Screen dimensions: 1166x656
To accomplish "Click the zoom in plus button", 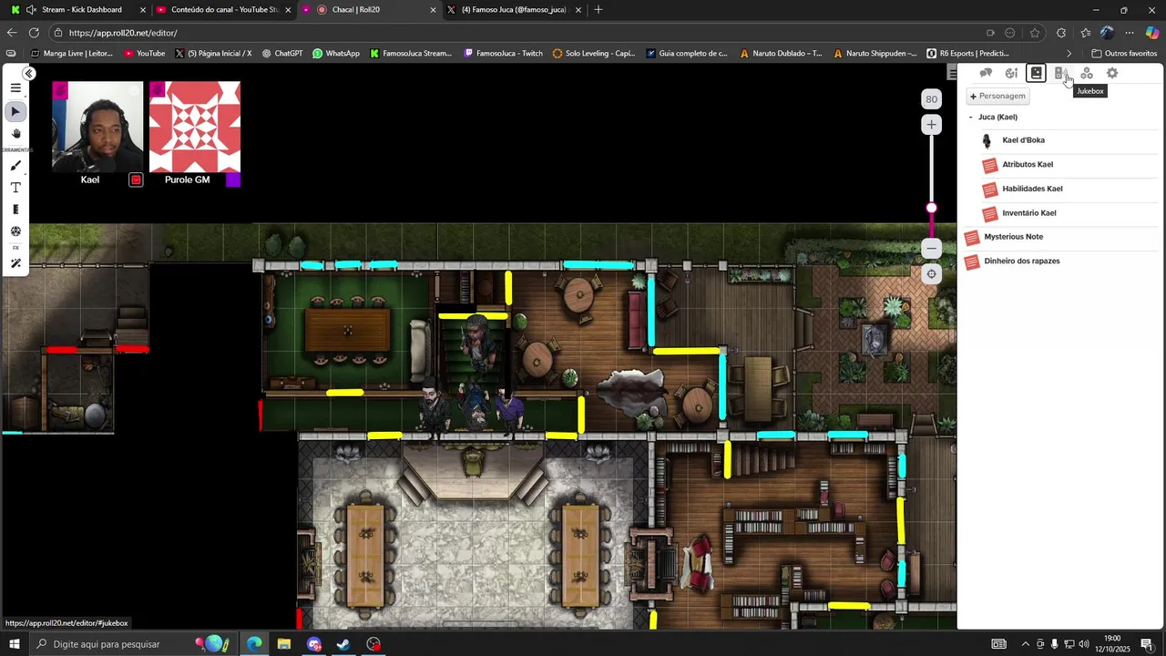I will click(x=931, y=124).
